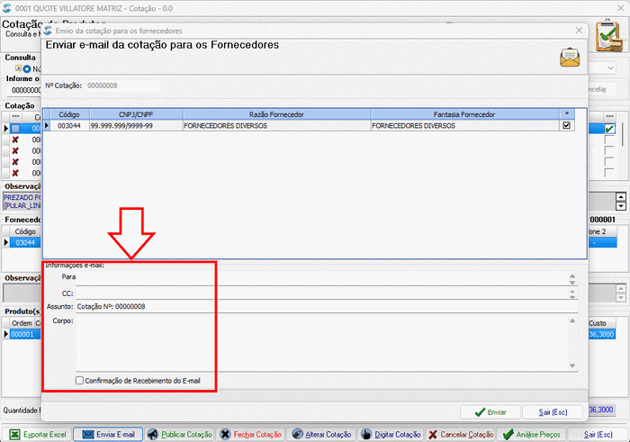630x442 pixels.
Task: Click the CNPJ/CNPF column header
Action: coord(136,114)
